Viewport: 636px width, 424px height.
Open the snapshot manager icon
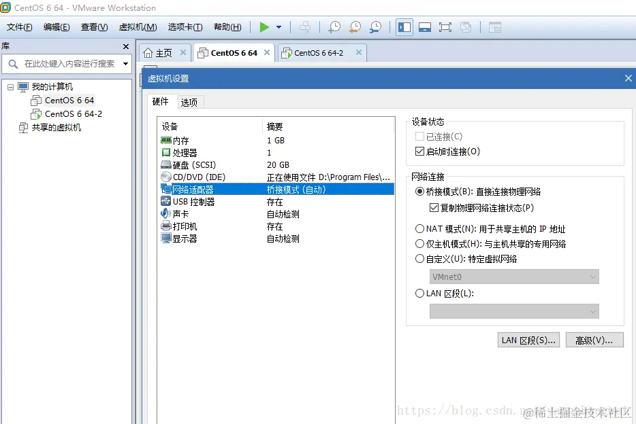[376, 27]
